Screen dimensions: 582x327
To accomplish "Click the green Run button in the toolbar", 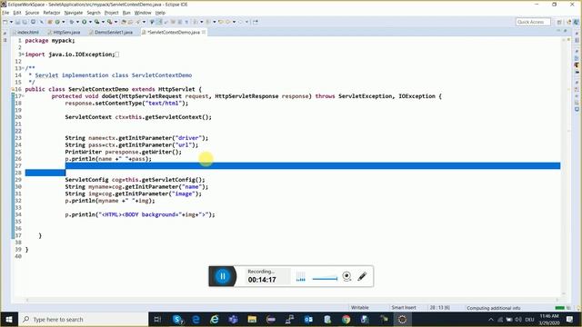I will coord(85,22).
